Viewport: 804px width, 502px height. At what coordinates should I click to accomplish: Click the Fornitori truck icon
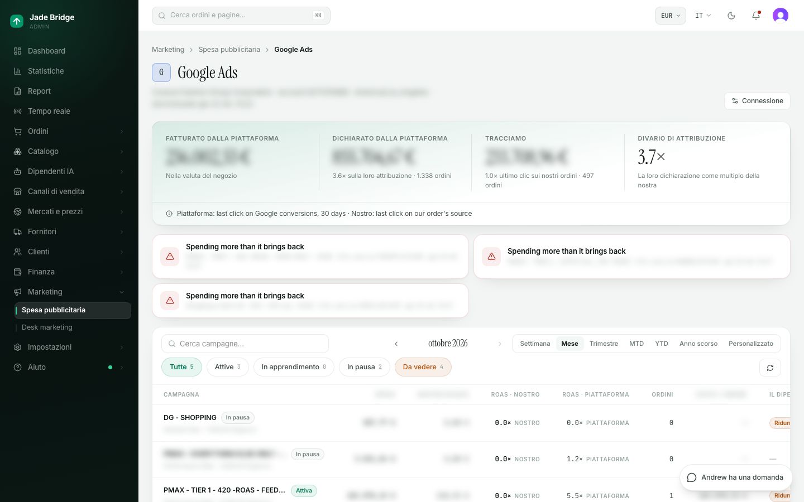[17, 231]
